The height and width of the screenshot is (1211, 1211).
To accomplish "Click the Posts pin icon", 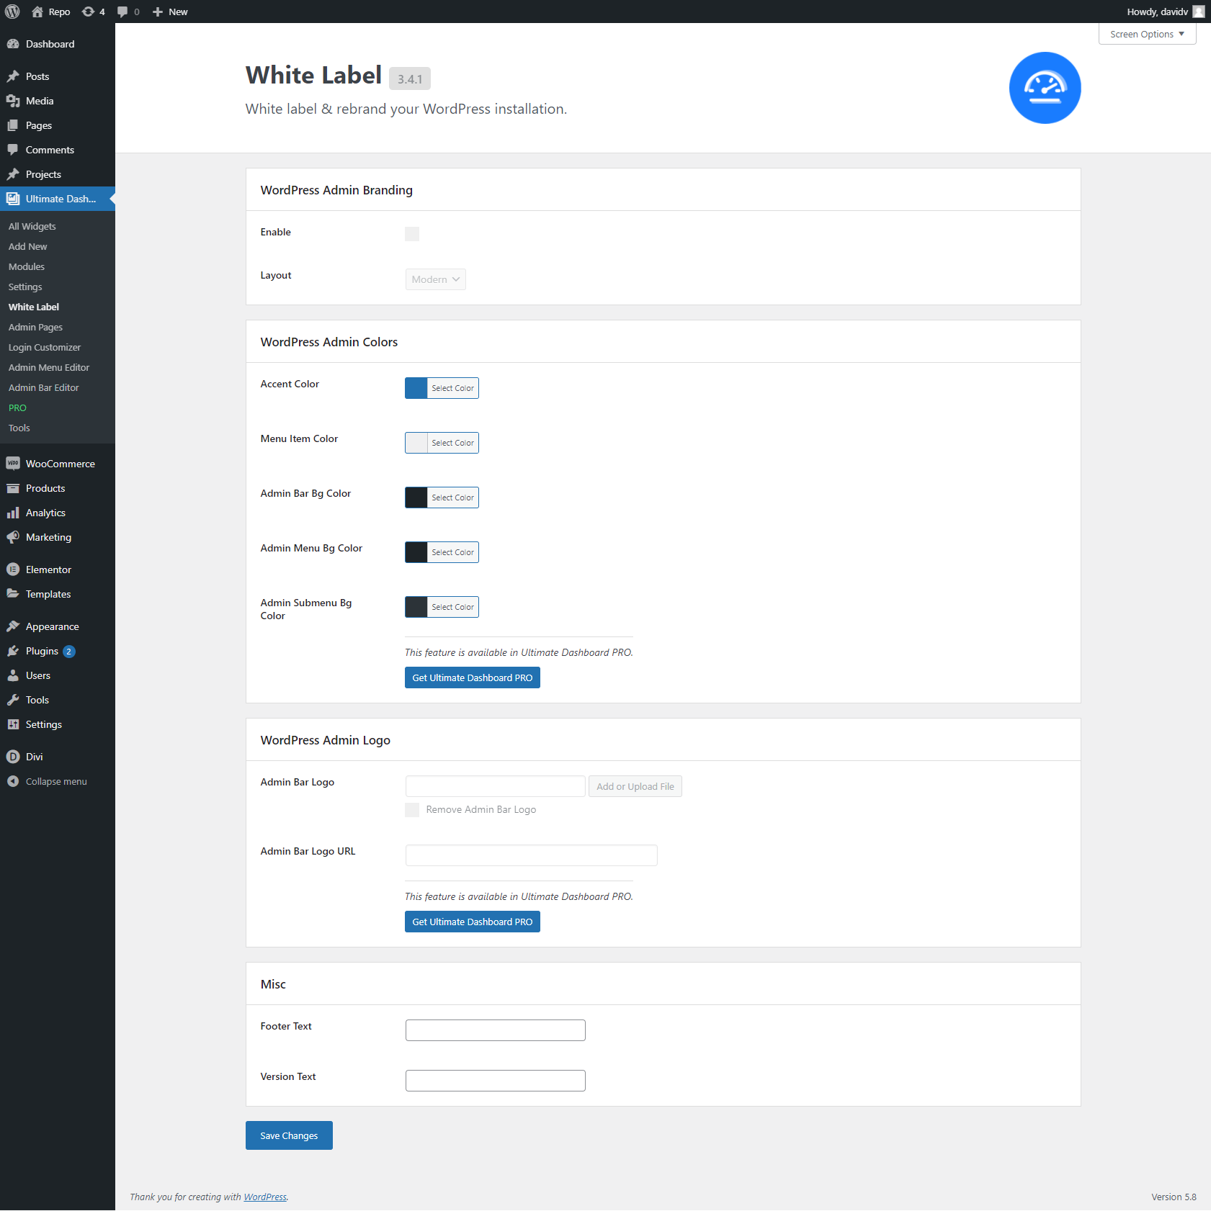I will [13, 76].
